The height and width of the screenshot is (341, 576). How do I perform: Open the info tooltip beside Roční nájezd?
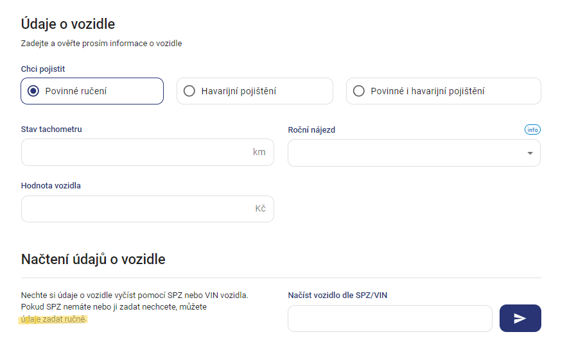tap(532, 129)
